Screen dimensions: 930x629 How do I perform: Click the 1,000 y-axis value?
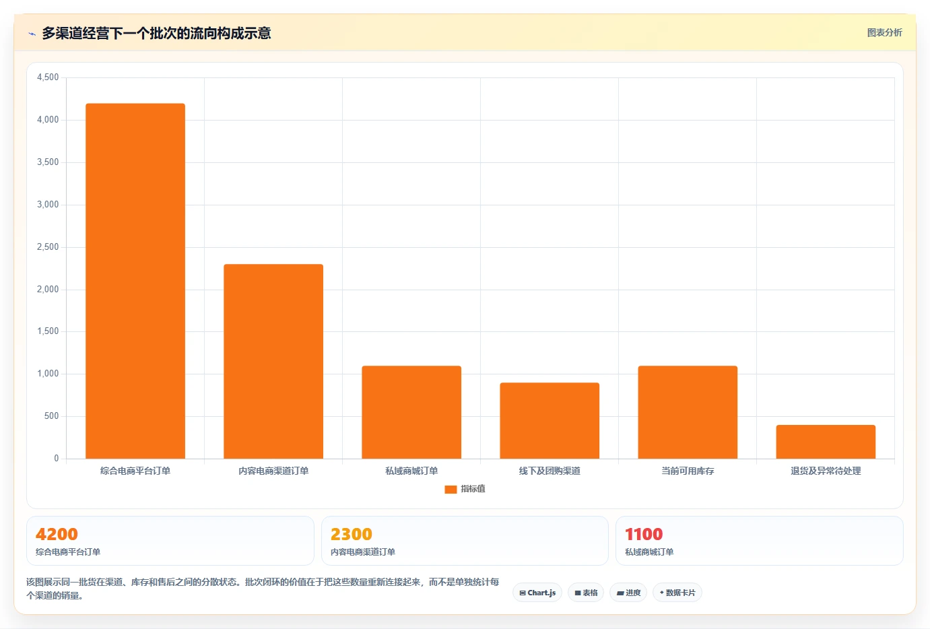[x=48, y=374]
